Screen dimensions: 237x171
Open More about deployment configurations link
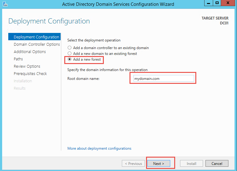(x=99, y=148)
